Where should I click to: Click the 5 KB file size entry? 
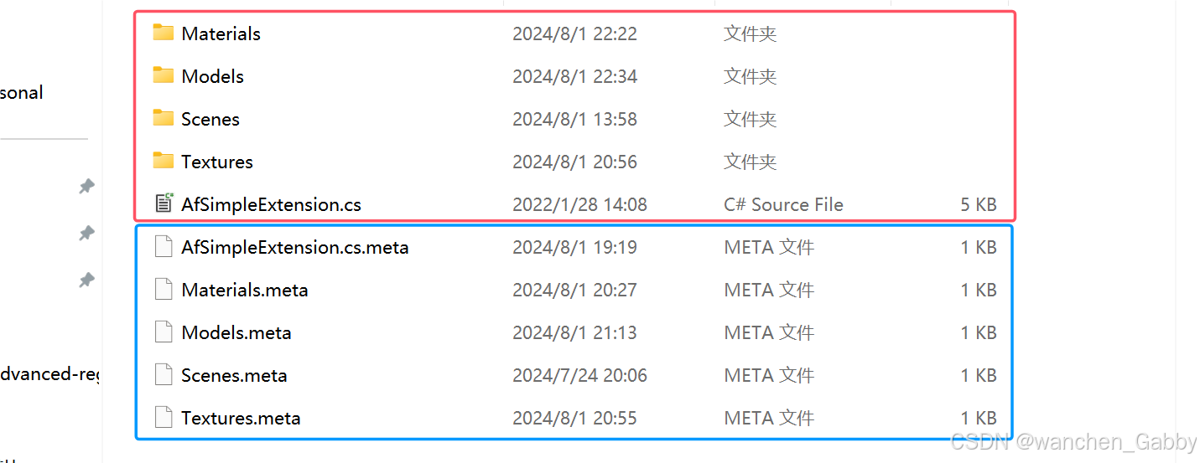coord(979,204)
